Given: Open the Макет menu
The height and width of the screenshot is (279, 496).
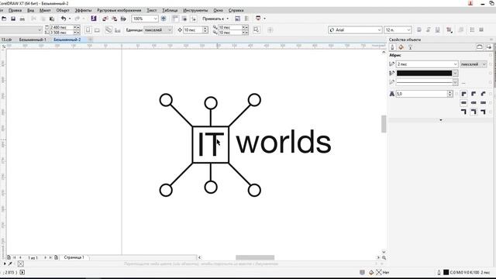Looking at the screenshot, I should tap(45, 10).
